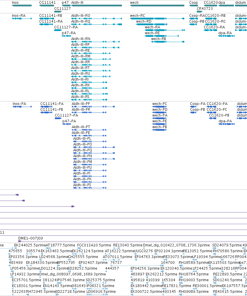Select the Aldh-III gene label in top track

77,3
